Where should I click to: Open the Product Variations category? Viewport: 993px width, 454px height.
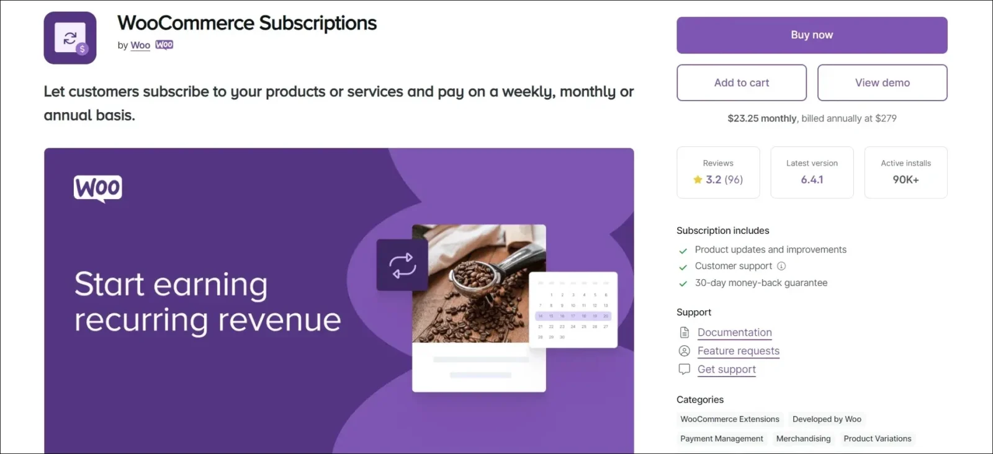[877, 438]
